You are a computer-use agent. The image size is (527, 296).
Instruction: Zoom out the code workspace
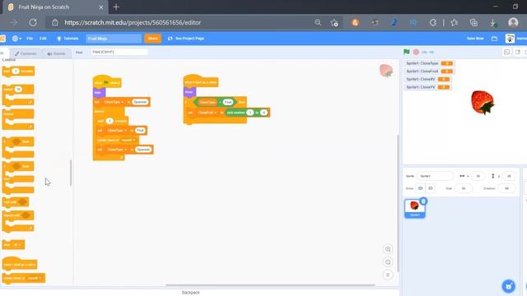388,262
